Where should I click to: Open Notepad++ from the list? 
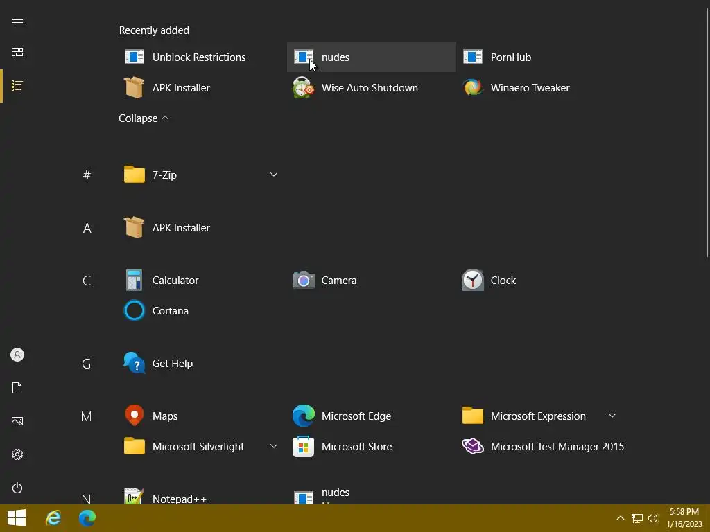pos(202,496)
